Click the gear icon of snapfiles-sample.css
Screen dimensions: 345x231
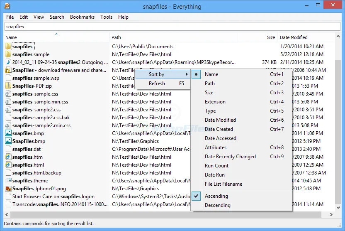pyautogui.click(x=8, y=93)
